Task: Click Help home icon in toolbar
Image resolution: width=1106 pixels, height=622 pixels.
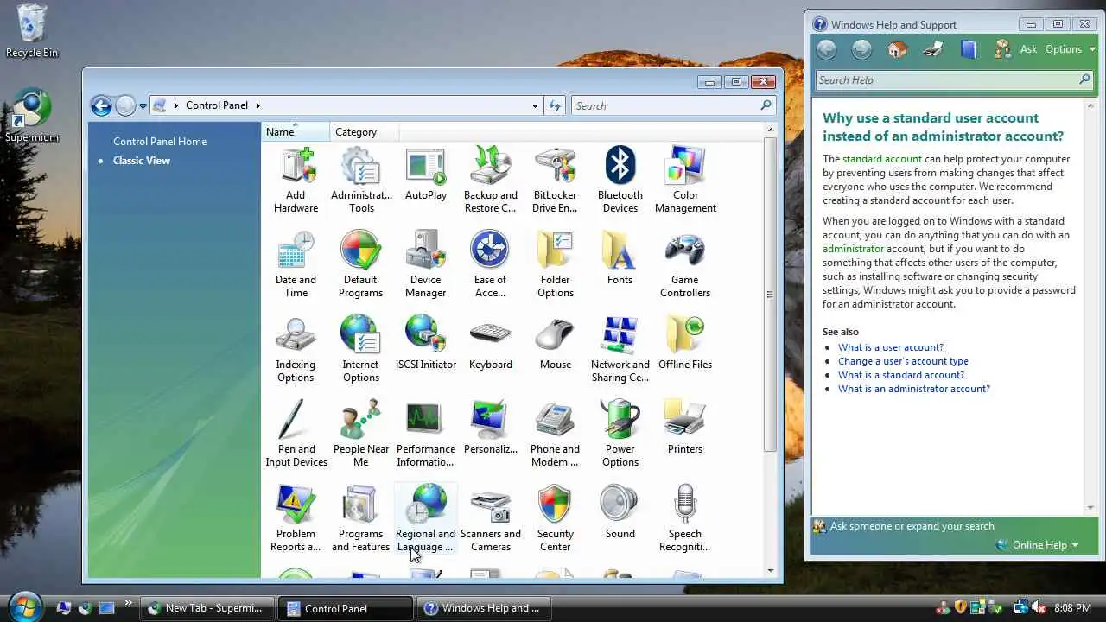Action: click(898, 49)
